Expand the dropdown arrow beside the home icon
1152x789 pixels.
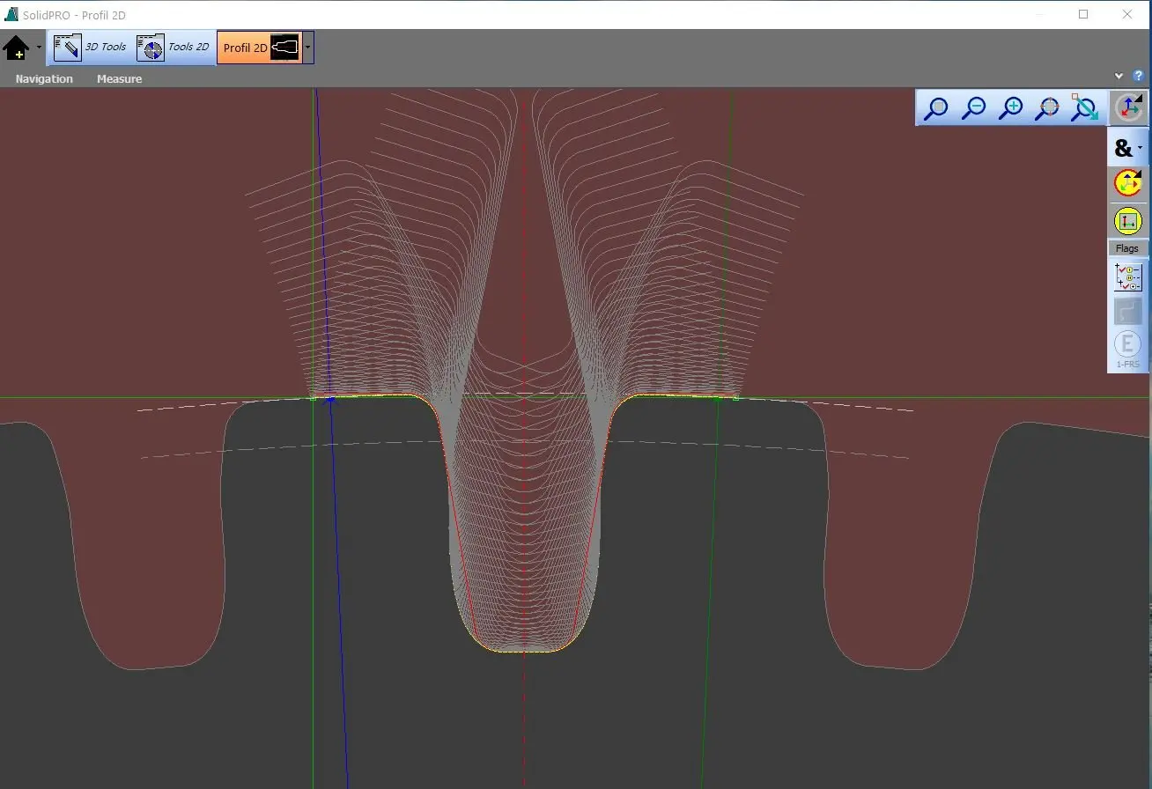pos(39,48)
